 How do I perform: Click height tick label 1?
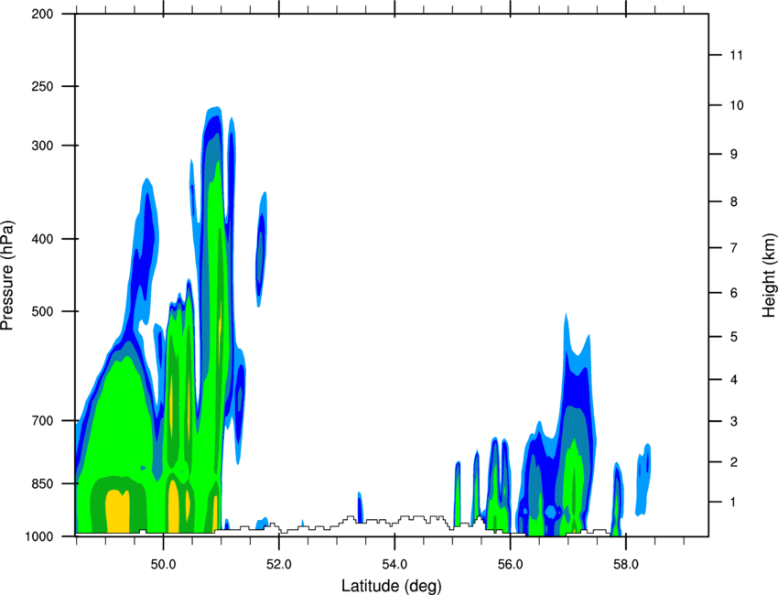[x=733, y=503]
